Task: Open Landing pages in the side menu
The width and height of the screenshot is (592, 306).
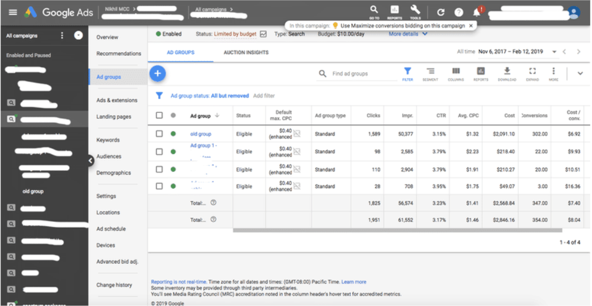Action: (114, 116)
